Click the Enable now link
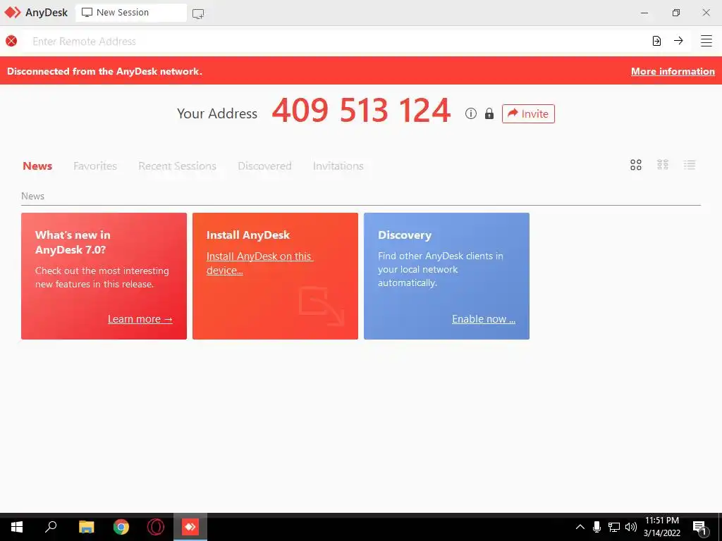Image resolution: width=722 pixels, height=541 pixels. (484, 319)
